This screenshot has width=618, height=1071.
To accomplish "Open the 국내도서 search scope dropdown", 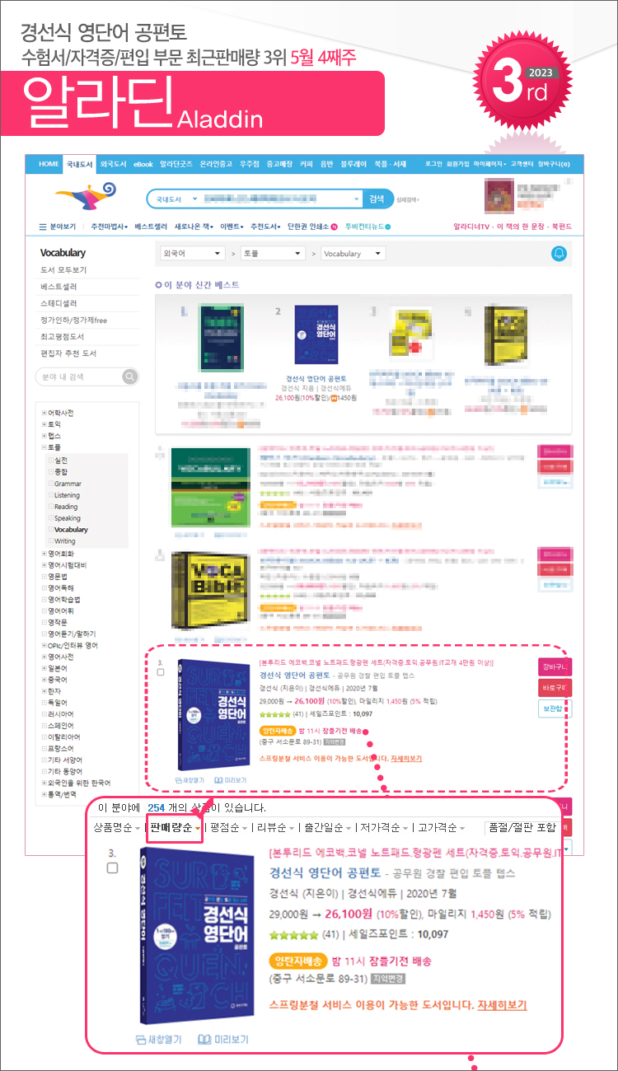I will (175, 199).
